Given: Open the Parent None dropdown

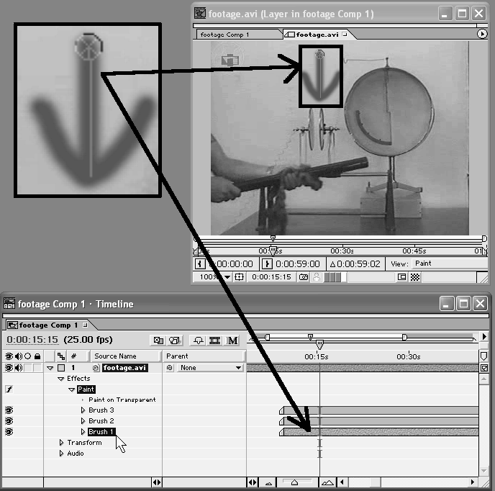Looking at the screenshot, I should [209, 368].
